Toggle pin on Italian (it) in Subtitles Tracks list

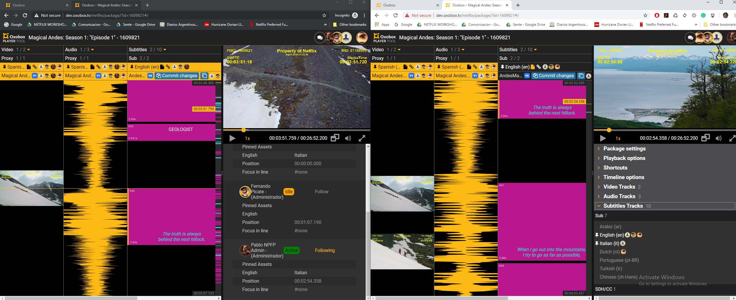pos(597,243)
